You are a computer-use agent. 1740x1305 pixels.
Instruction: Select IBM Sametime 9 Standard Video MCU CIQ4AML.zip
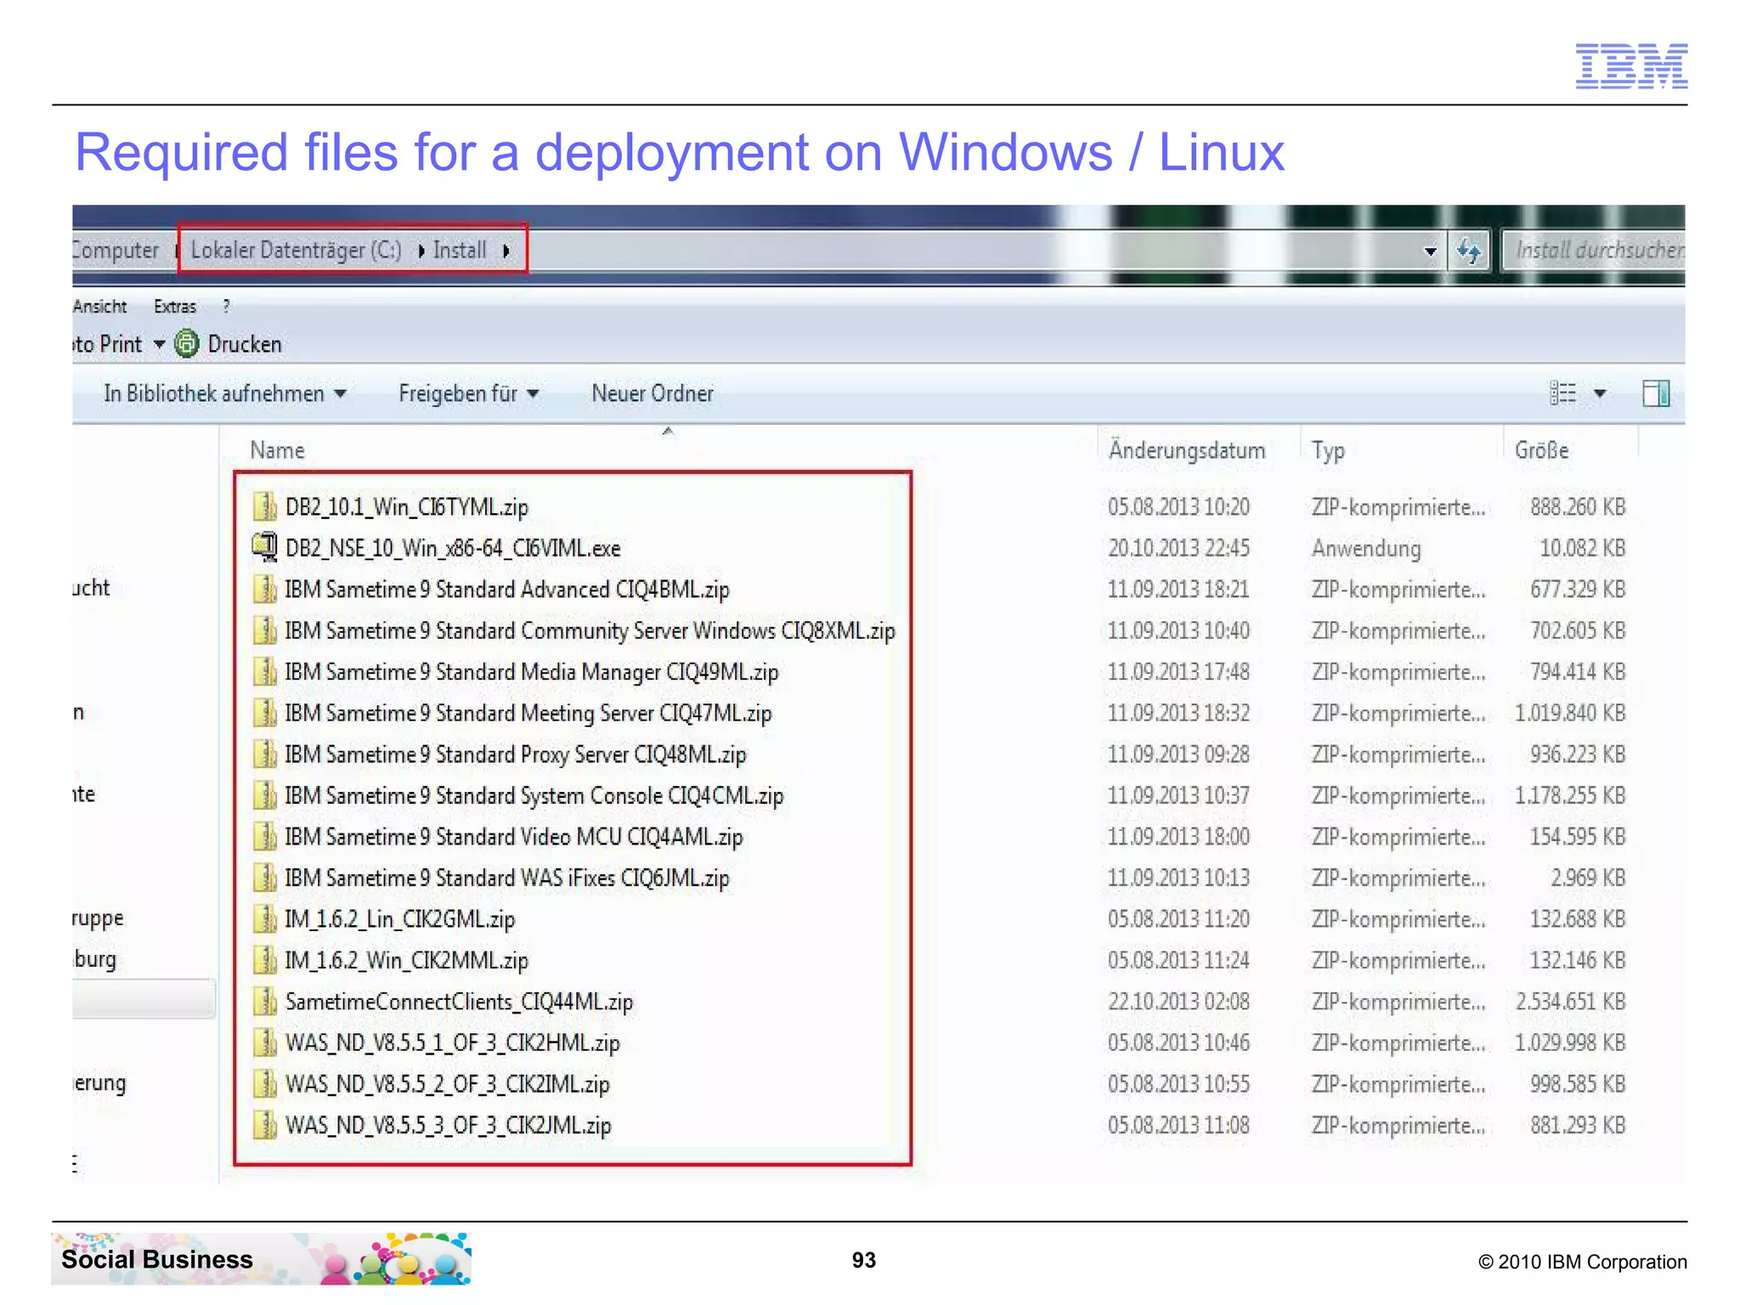[x=514, y=837]
